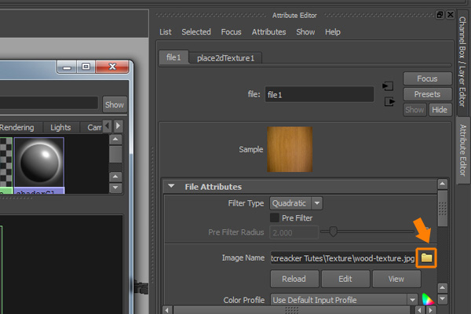Undock the Attribute Editor with float icon

(438, 14)
